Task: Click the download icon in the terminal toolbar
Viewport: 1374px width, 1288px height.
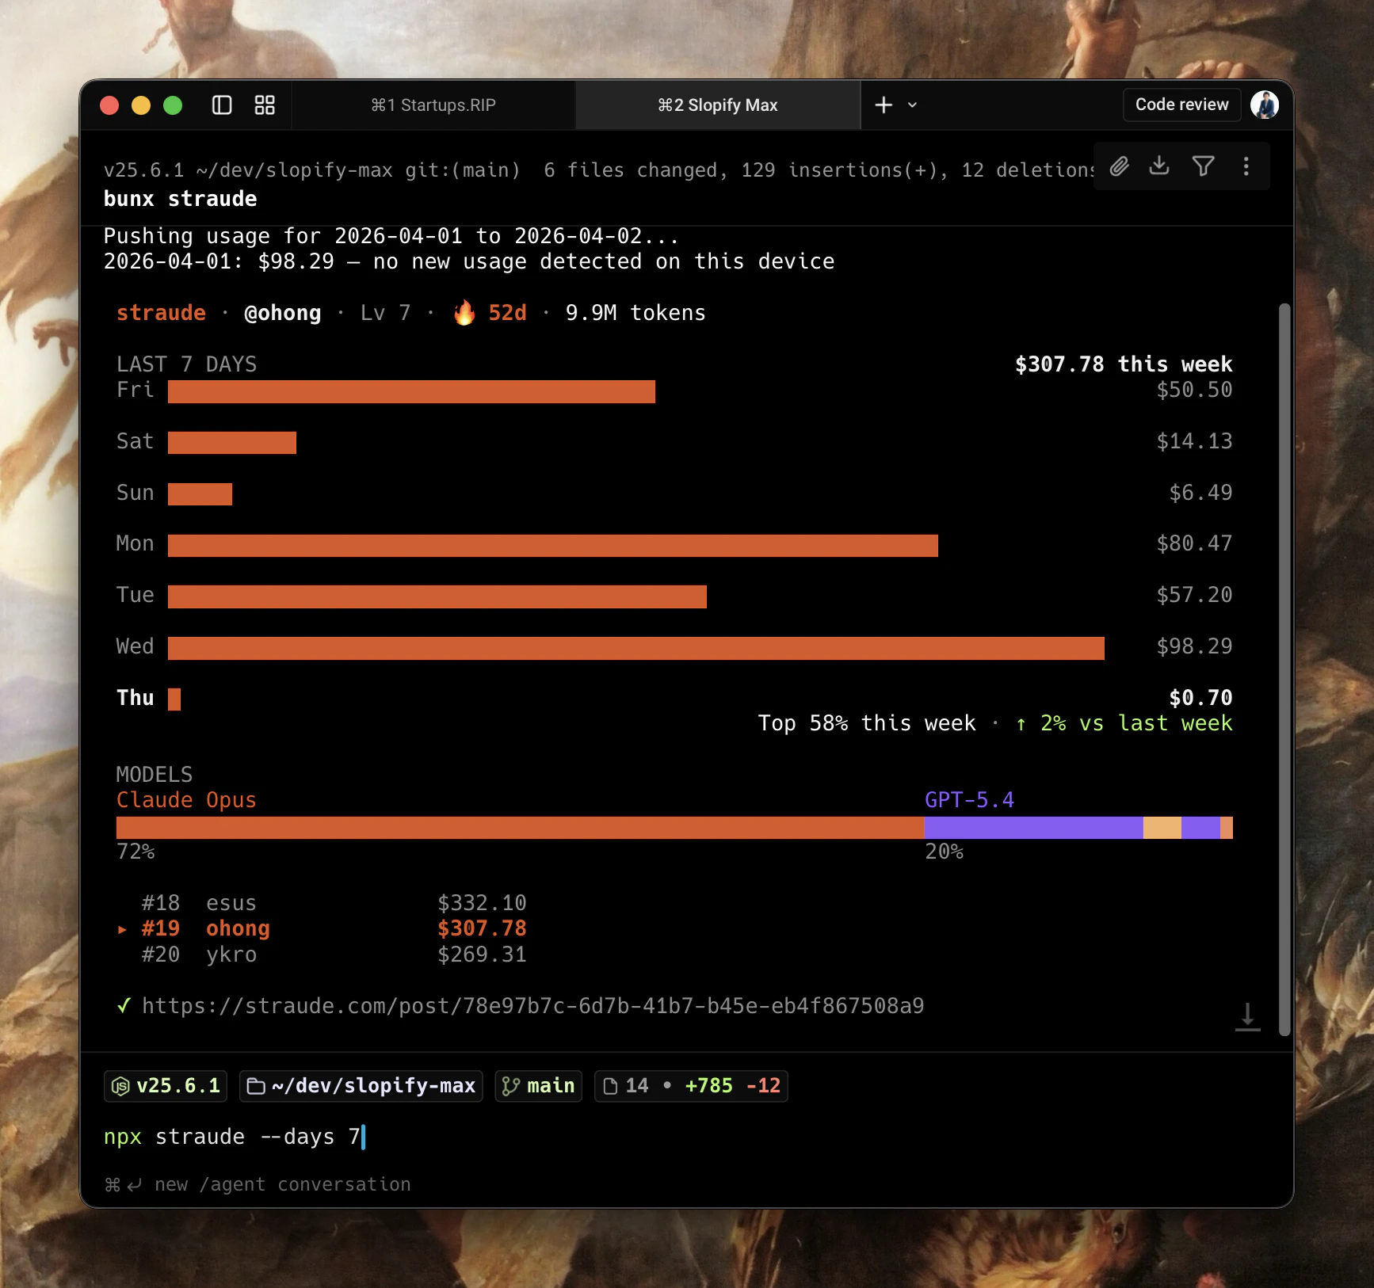Action: coord(1159,166)
